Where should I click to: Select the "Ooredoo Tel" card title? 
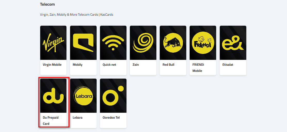111,118
